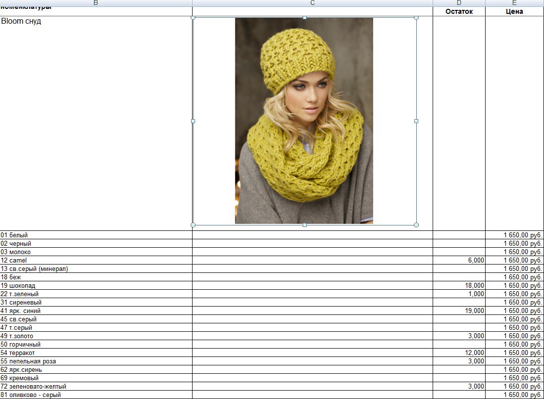Select the price for 50 горчичный
544x399 pixels.
point(514,344)
